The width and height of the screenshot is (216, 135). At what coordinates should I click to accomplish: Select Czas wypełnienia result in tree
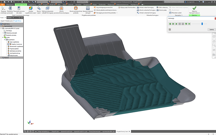pos(15,42)
